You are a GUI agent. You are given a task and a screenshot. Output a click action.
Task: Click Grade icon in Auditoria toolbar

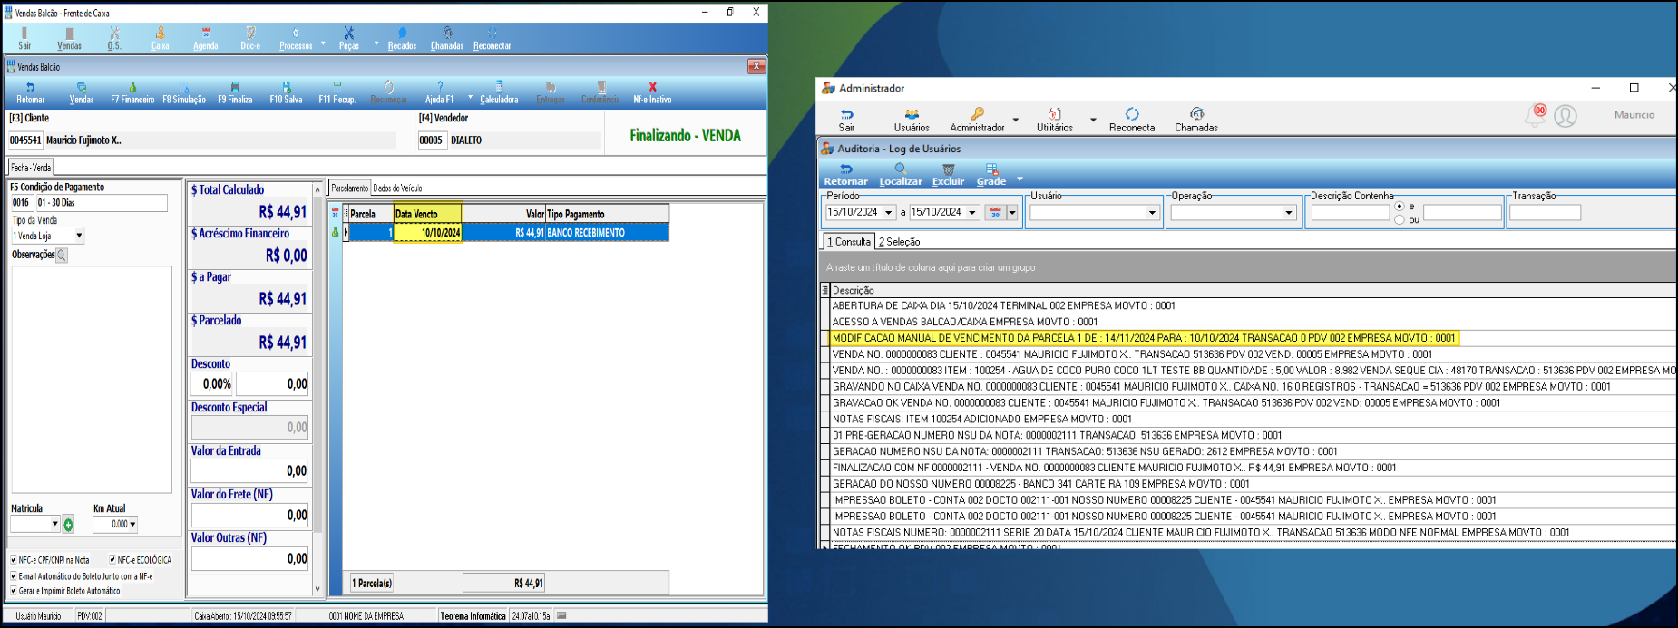991,175
